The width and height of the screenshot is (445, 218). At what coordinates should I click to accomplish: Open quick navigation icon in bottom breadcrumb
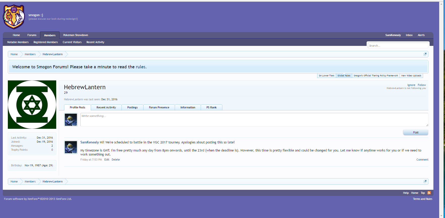[425, 181]
